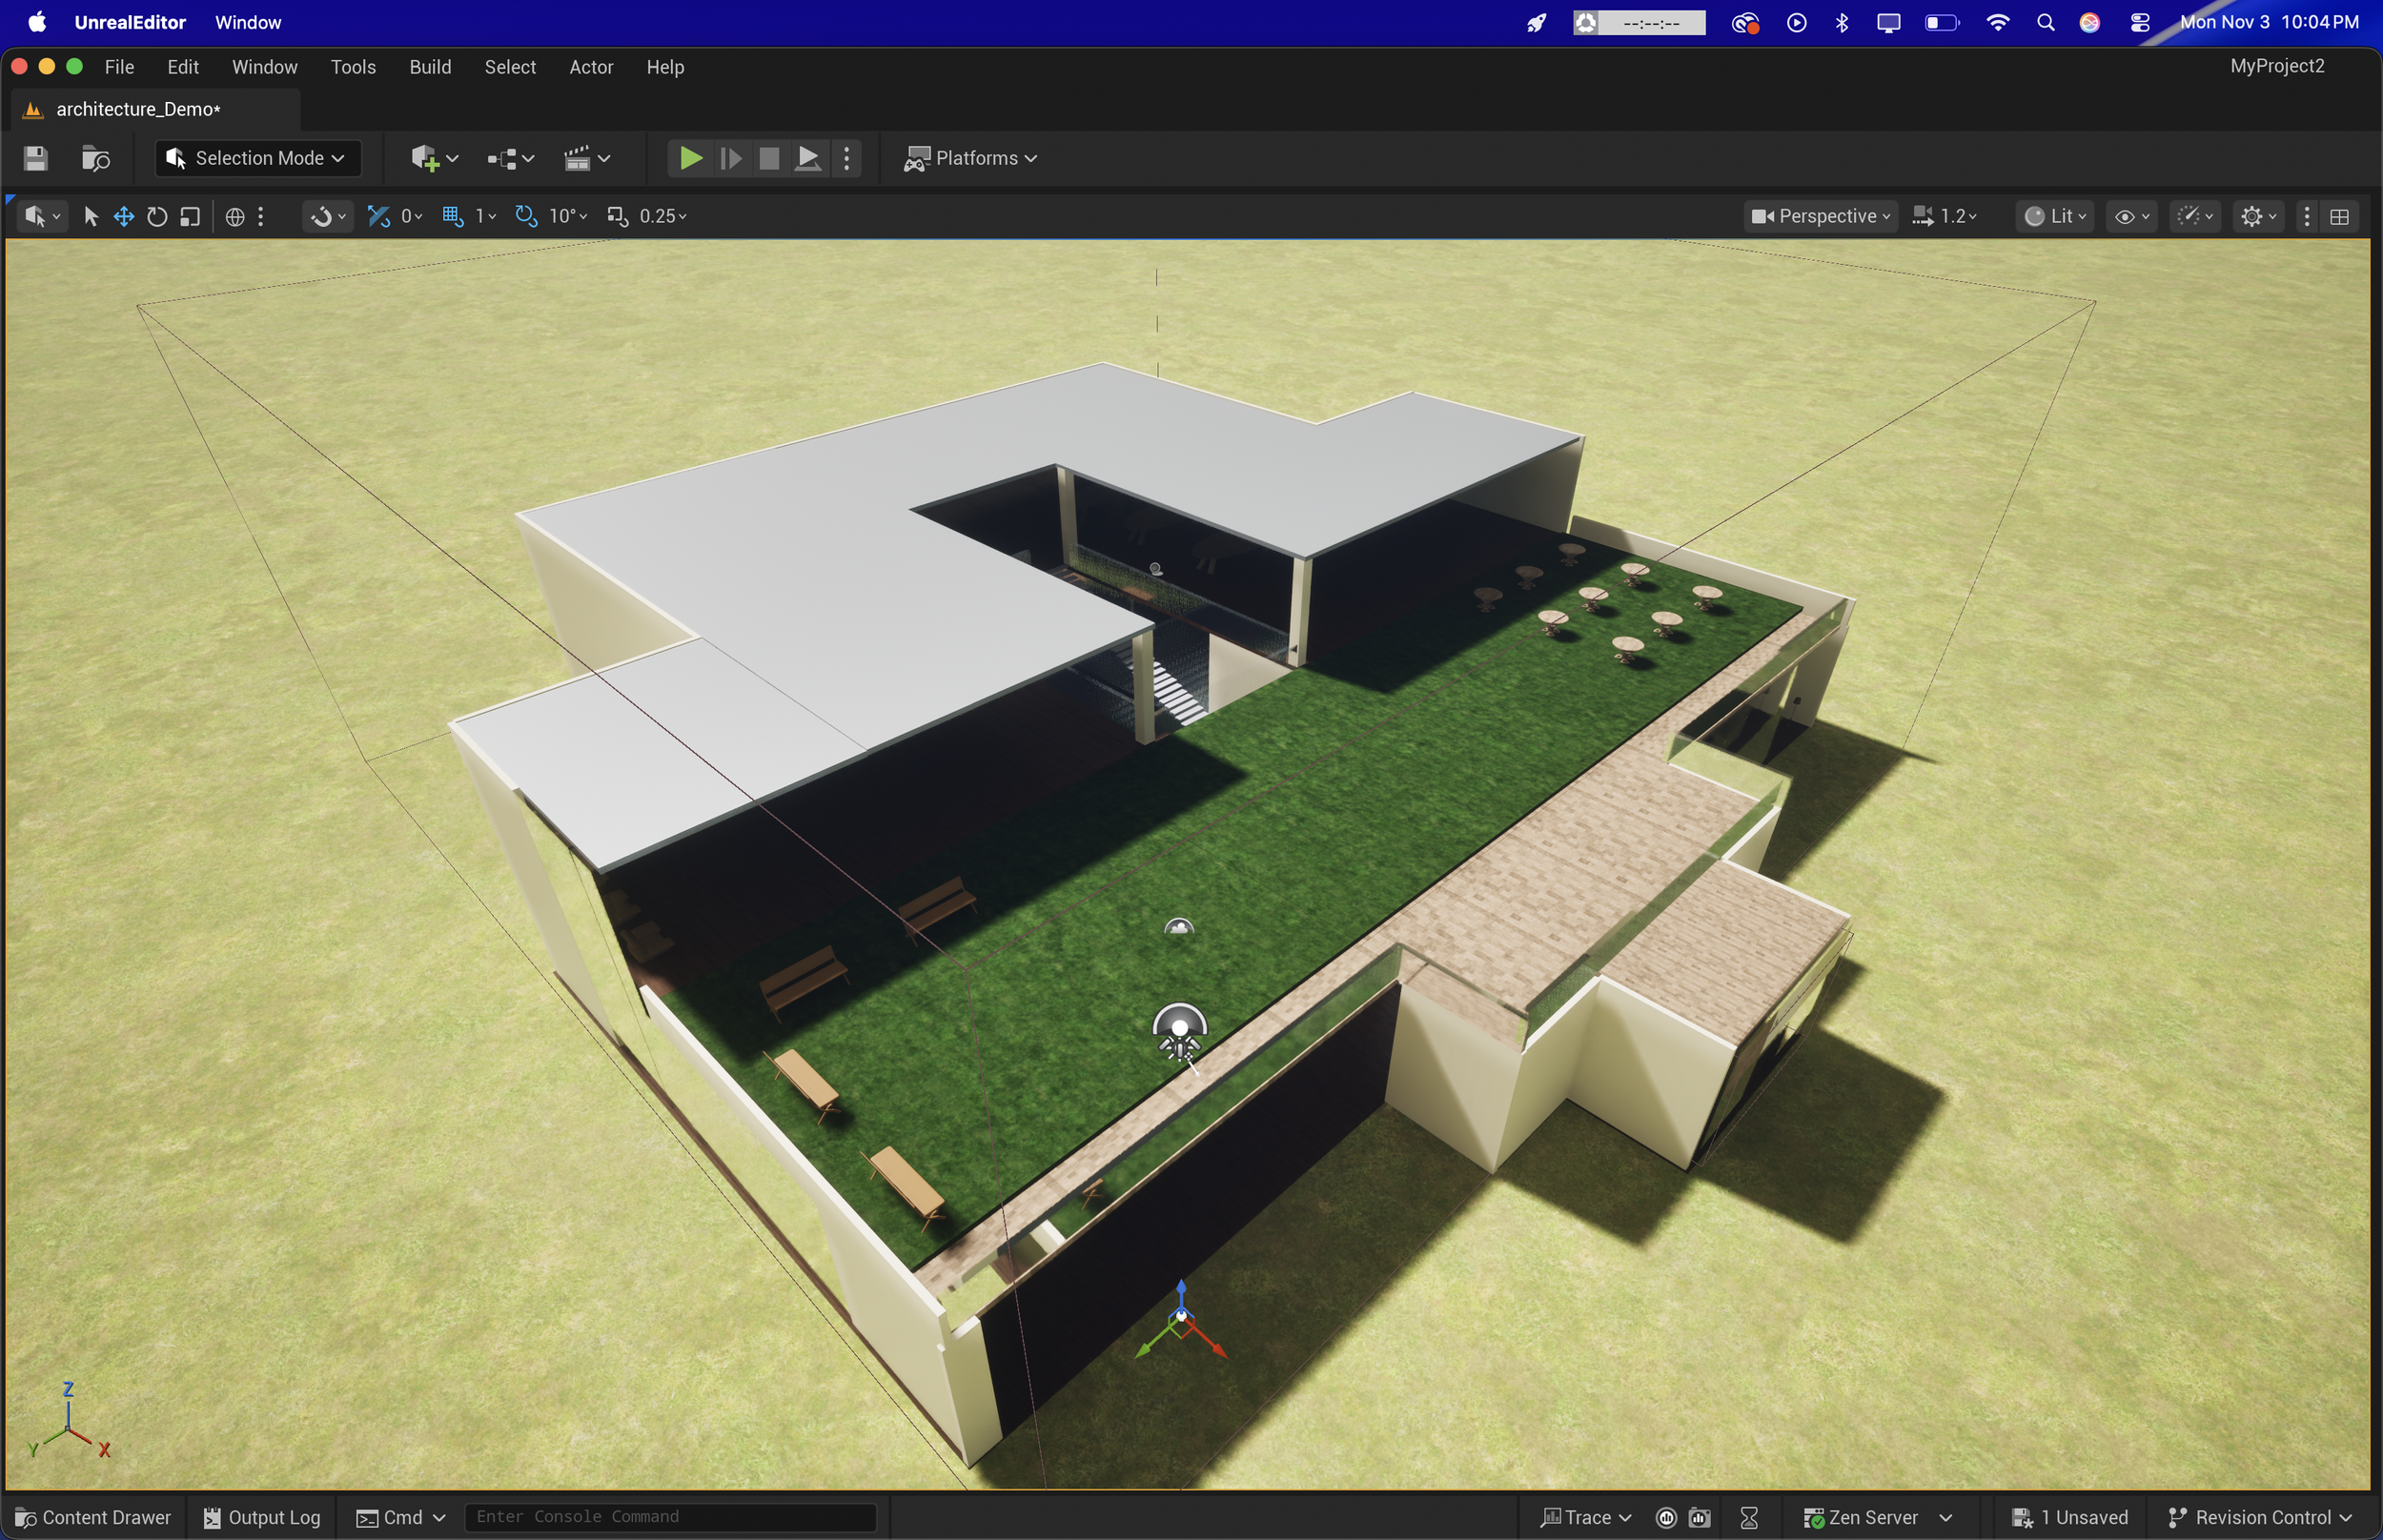Click the Browse content folder-search icon
Screen dimensions: 2383x1540
(x=95, y=158)
